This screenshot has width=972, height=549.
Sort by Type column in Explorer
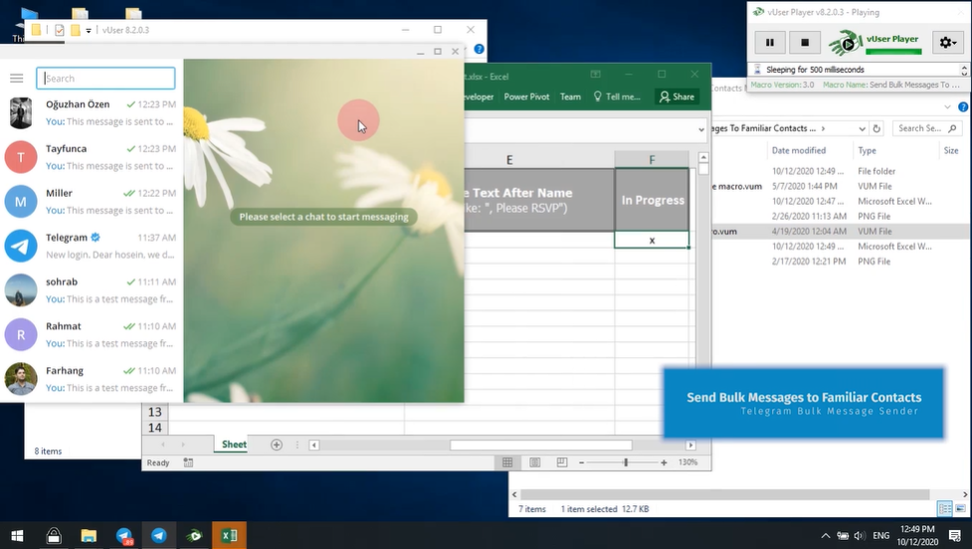867,150
